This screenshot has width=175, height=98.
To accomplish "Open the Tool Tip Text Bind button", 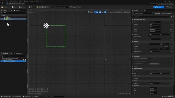I will pyautogui.click(x=166, y=44).
